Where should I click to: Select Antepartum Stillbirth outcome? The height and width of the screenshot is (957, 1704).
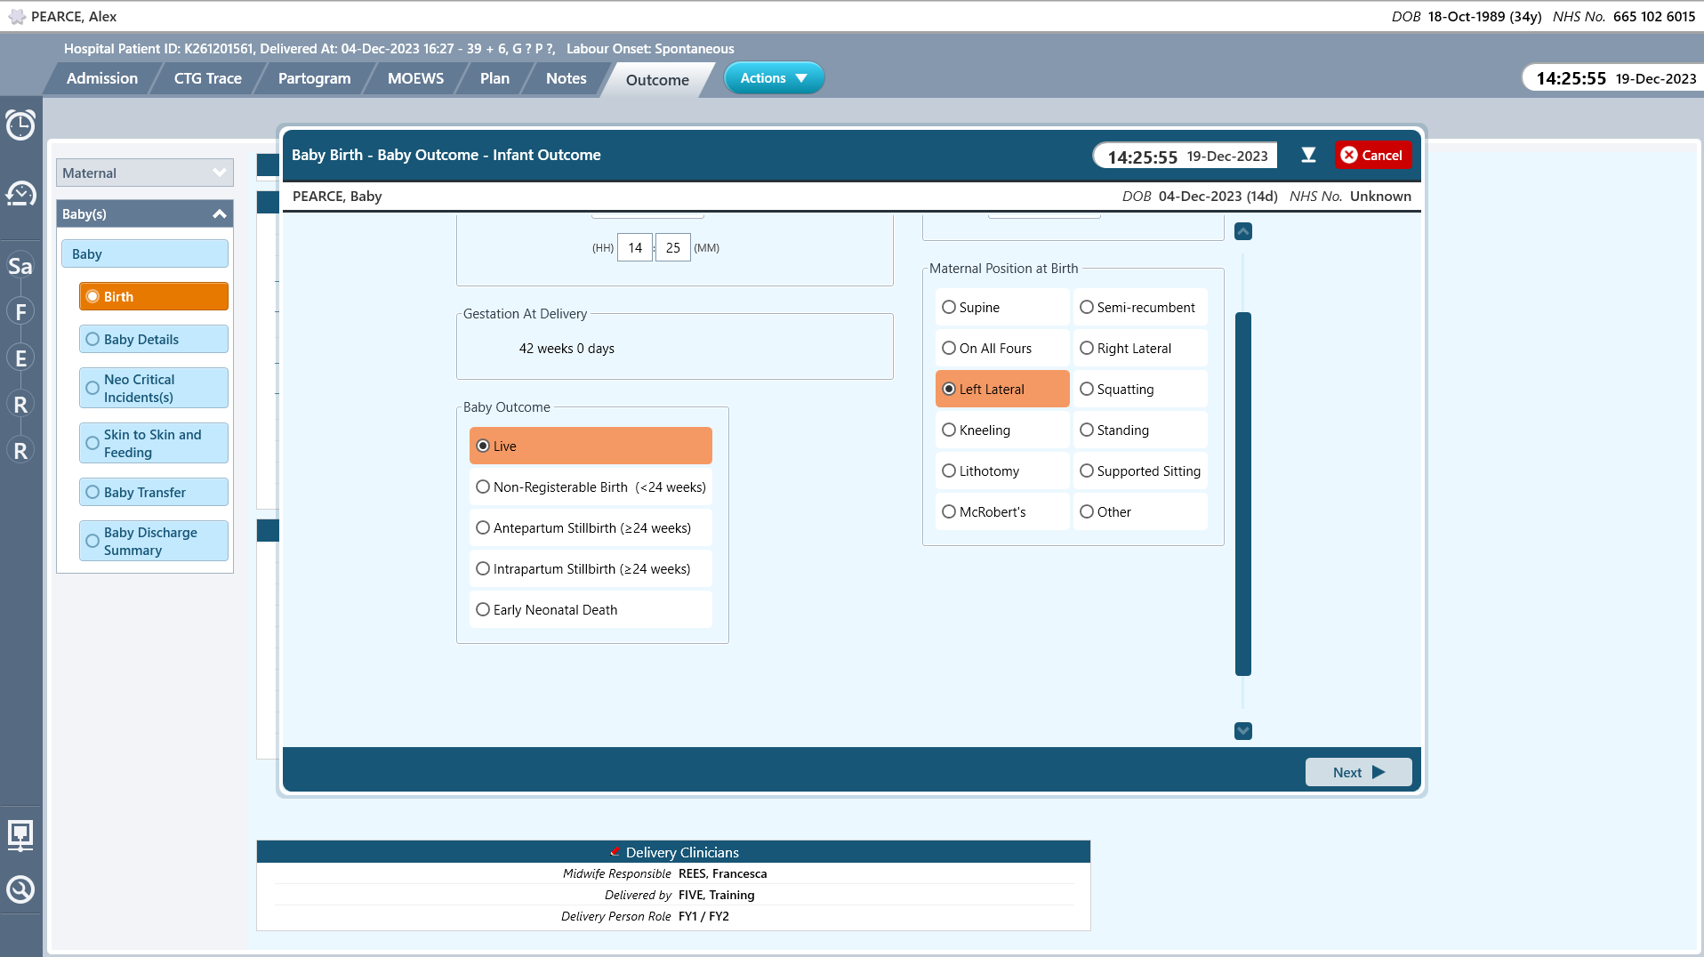pos(591,527)
